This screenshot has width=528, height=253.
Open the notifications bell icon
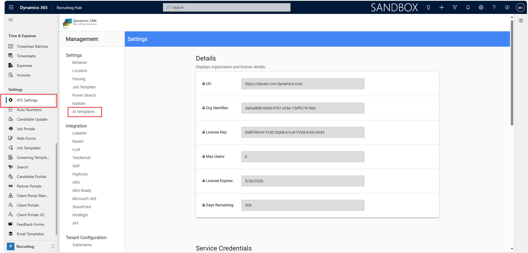tap(468, 7)
